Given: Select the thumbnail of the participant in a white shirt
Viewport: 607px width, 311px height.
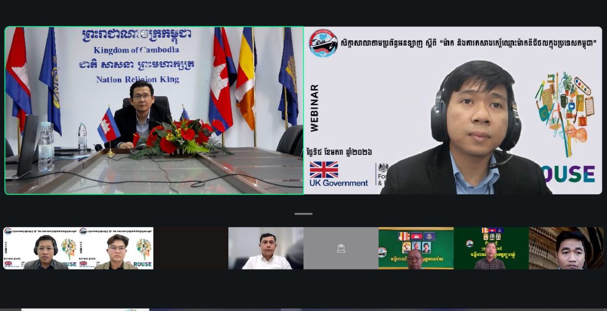Looking at the screenshot, I should click(266, 248).
